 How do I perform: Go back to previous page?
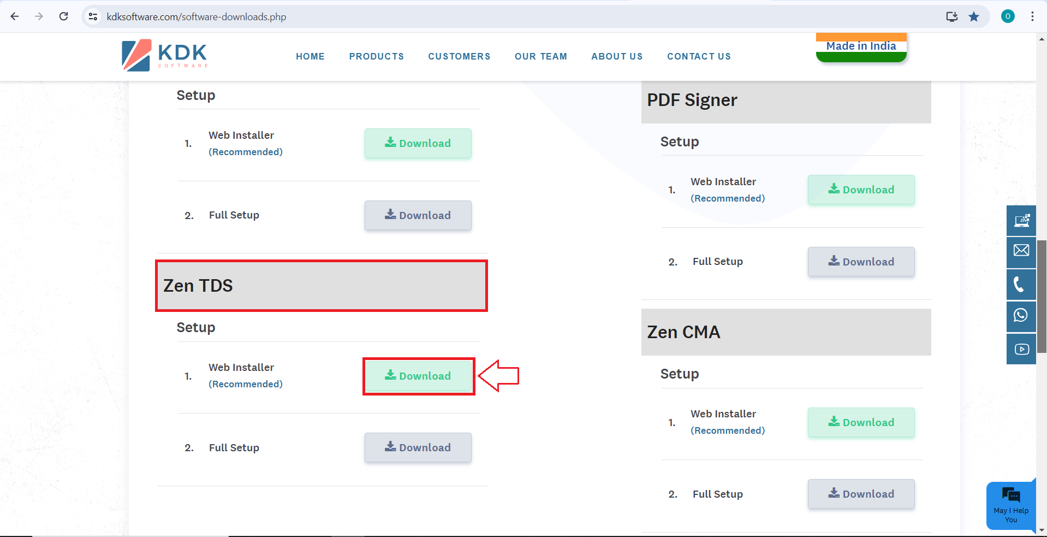15,16
